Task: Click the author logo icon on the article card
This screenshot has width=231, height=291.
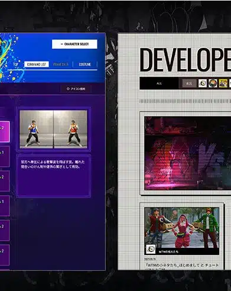Action: click(x=151, y=249)
